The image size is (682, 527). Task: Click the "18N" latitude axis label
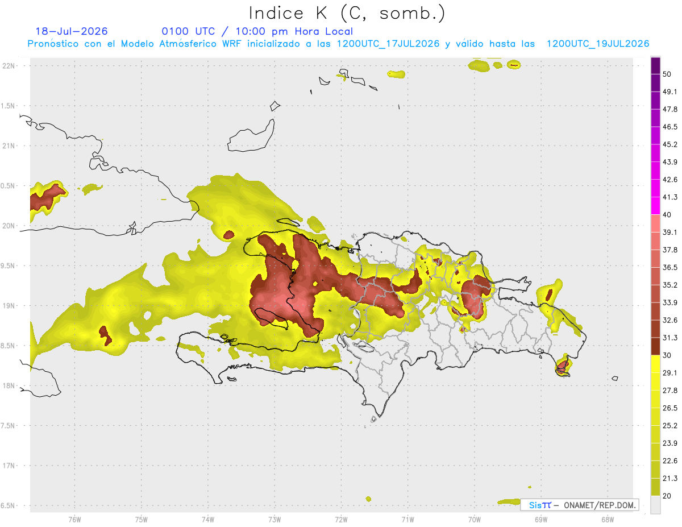tap(9, 386)
